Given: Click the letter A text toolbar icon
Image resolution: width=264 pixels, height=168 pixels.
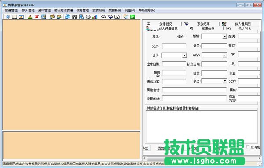Looking at the screenshot, I should (117, 17).
